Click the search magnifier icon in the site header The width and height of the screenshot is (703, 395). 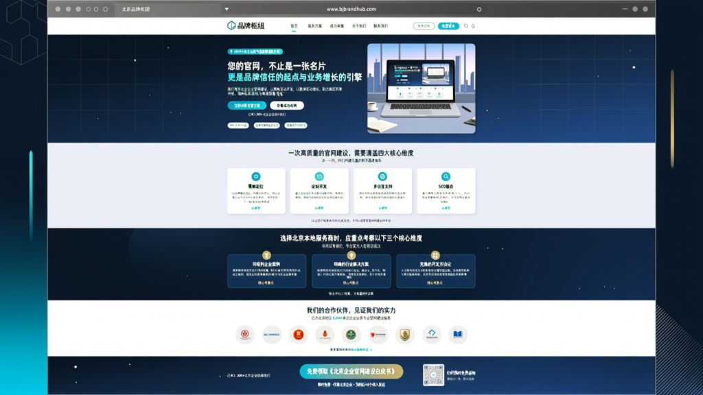coord(466,26)
